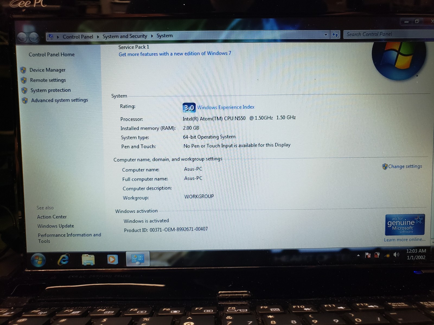Maximize the System window

coord(417,21)
